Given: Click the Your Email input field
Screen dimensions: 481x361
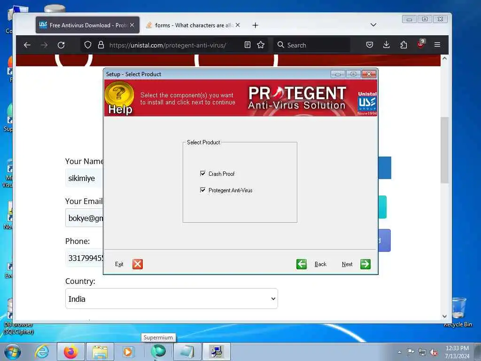Looking at the screenshot, I should tap(85, 218).
